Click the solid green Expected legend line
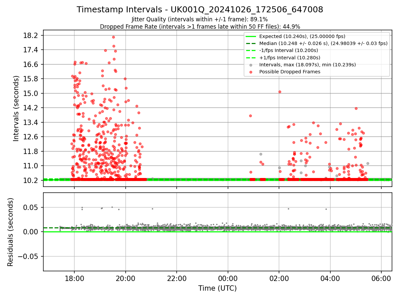The height and width of the screenshot is (300, 400). (251, 37)
